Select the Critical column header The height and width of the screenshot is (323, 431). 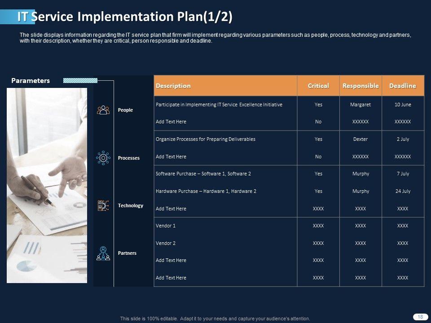point(318,86)
